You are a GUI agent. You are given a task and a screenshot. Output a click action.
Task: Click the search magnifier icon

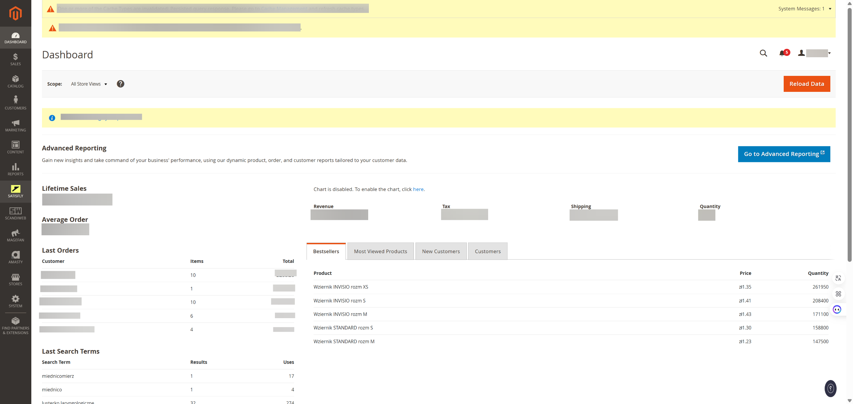pyautogui.click(x=763, y=53)
